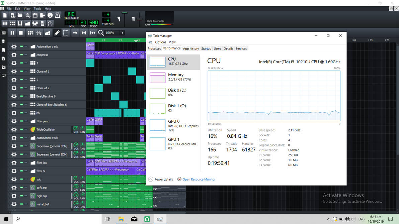Mute the soft arp track

(x=22, y=188)
